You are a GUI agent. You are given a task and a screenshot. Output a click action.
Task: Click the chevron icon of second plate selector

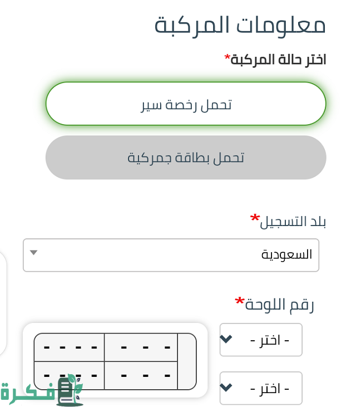226,387
